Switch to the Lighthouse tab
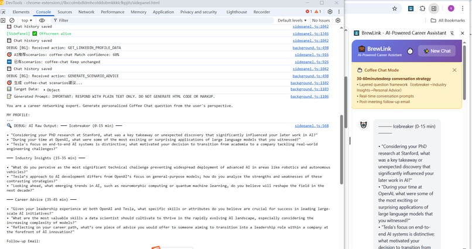Screen dimensions: 472x249 tap(237, 12)
